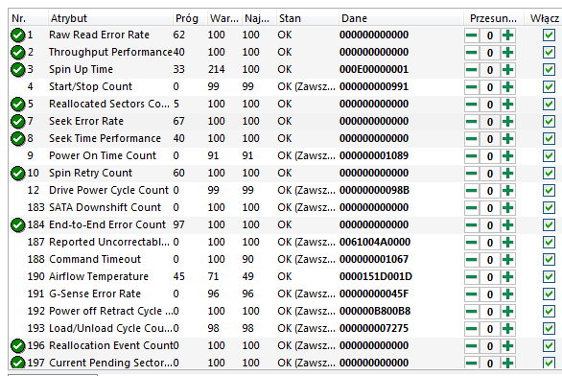Increase offset for Raw Read Error Rate with plus
562x376 pixels.
point(508,35)
